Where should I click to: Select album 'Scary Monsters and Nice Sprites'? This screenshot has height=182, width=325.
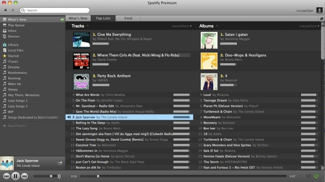click(x=257, y=145)
